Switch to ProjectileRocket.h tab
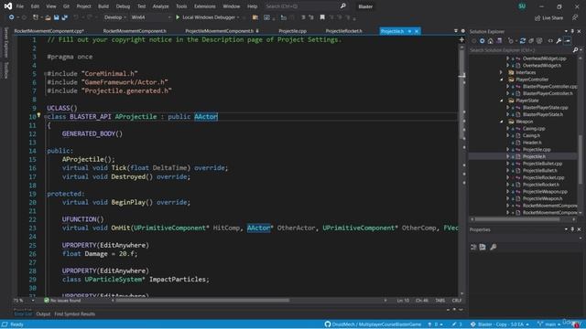 click(x=343, y=31)
